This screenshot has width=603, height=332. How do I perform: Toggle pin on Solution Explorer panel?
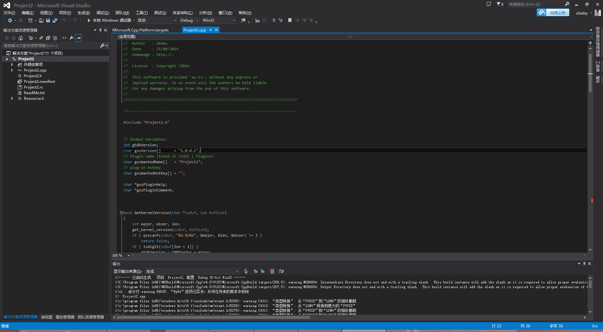pyautogui.click(x=100, y=30)
